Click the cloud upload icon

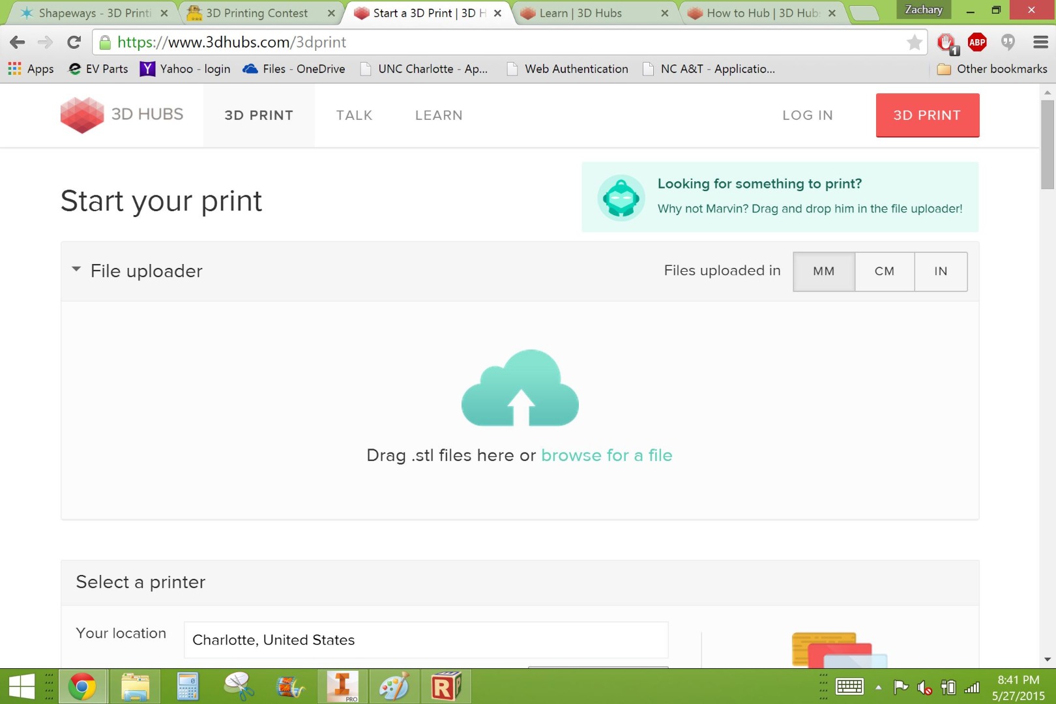pyautogui.click(x=520, y=388)
